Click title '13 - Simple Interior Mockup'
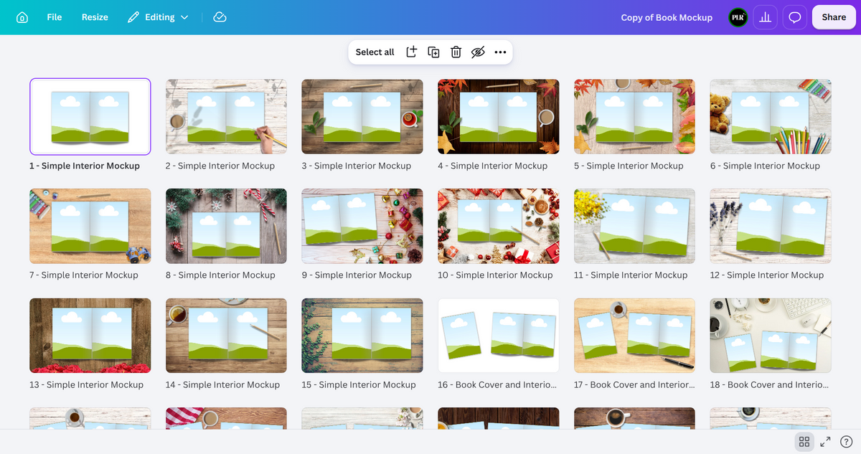Image resolution: width=861 pixels, height=454 pixels. point(87,384)
